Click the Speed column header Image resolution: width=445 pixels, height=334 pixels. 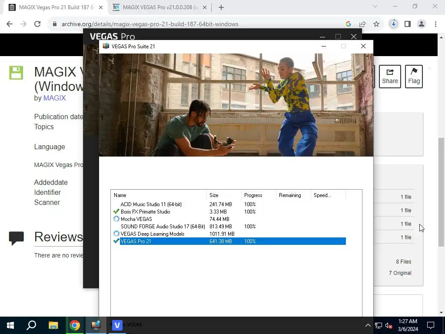tap(329, 195)
